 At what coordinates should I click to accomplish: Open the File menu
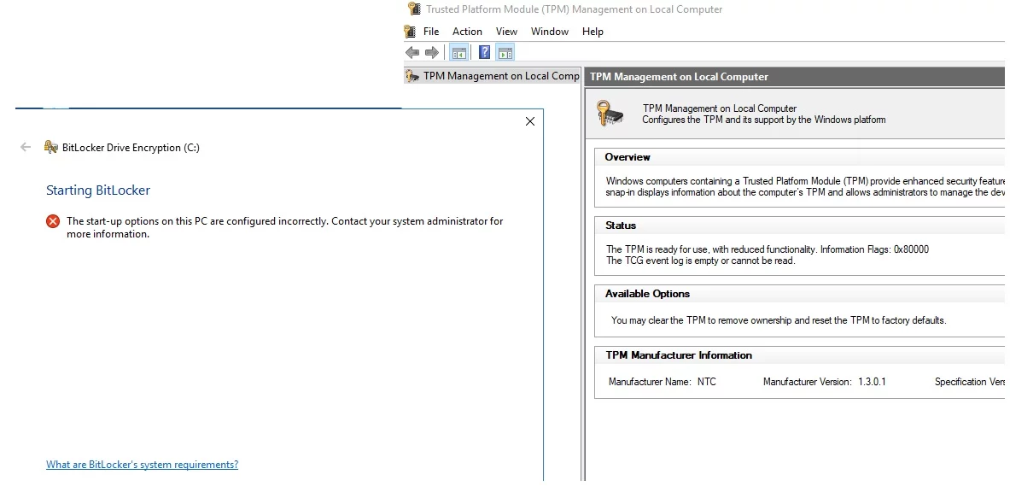coord(431,32)
